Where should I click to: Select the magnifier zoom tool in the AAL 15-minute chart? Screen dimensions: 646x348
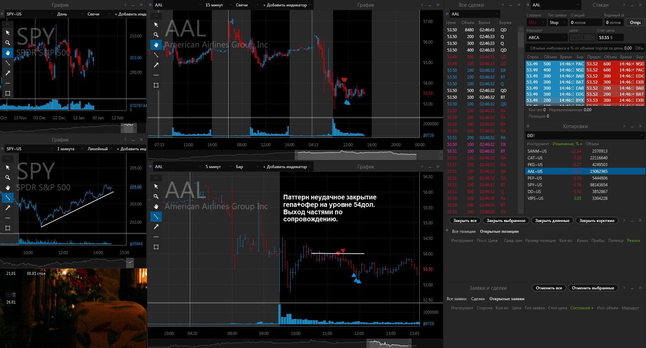156,35
